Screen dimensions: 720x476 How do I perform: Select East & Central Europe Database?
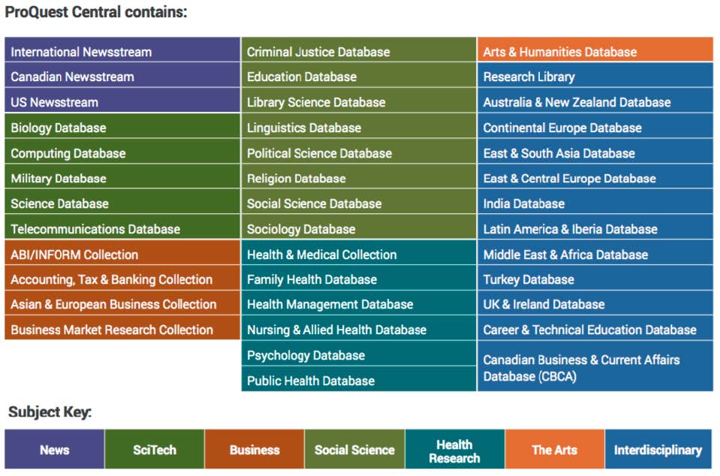[x=595, y=176]
